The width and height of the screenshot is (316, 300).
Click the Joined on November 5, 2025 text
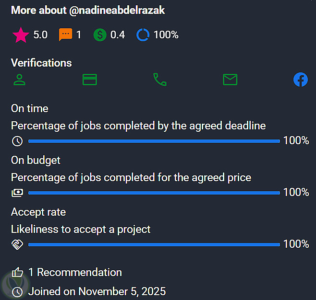97,291
